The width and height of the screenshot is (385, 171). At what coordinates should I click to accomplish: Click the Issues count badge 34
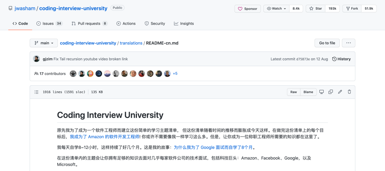[59, 23]
